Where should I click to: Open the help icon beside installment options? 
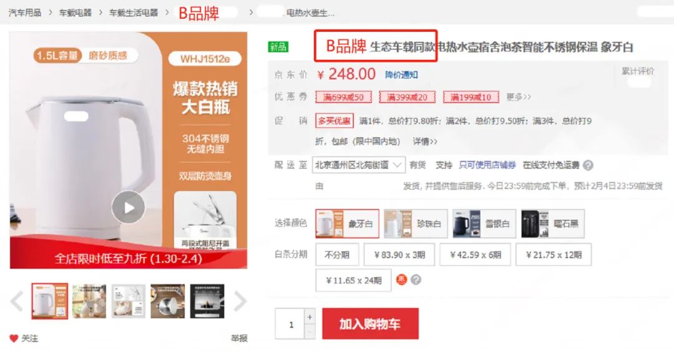click(416, 280)
